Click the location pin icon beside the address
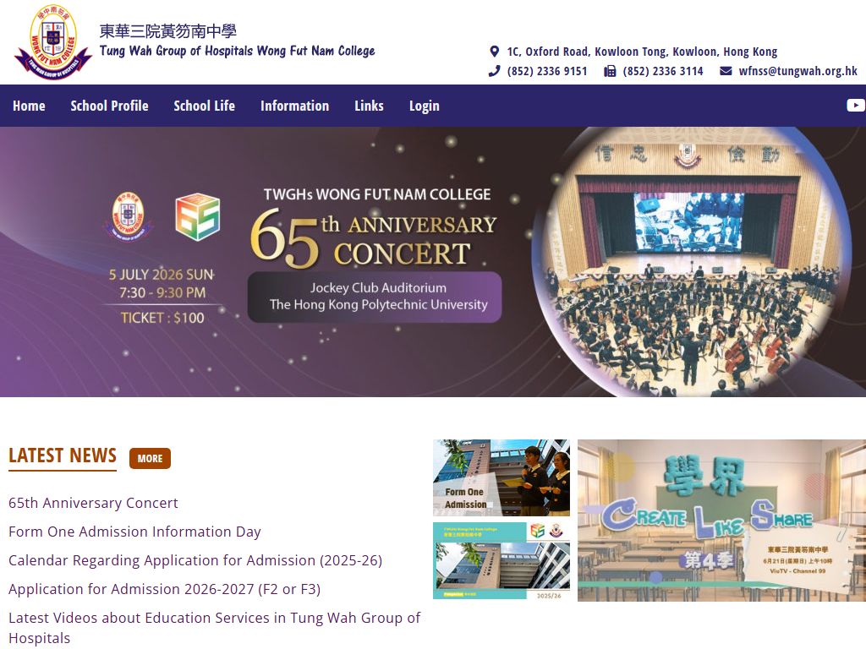Screen dimensions: 866x649 point(494,52)
